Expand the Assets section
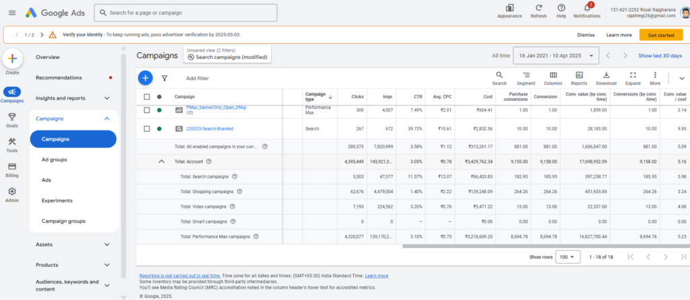The width and height of the screenshot is (690, 300). click(x=107, y=244)
